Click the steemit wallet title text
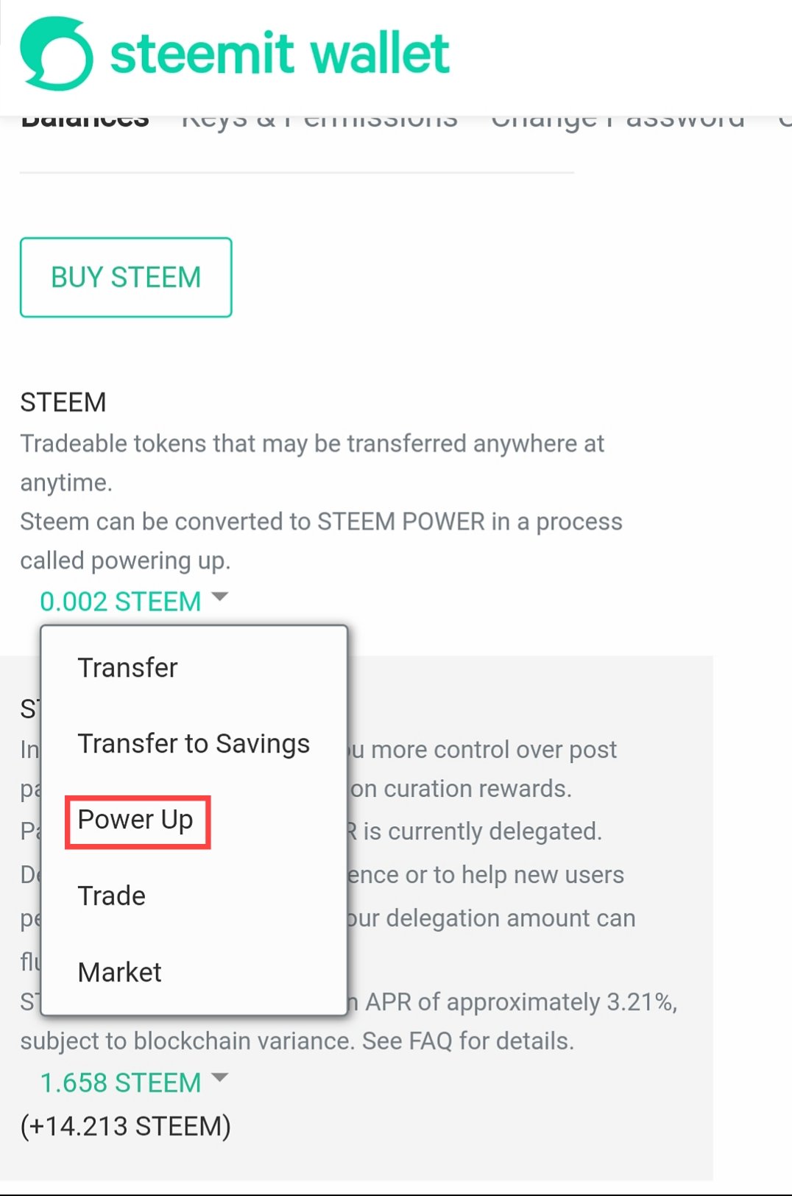Image resolution: width=792 pixels, height=1196 pixels. (280, 53)
